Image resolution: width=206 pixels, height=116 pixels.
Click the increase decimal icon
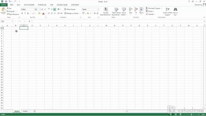(94, 13)
